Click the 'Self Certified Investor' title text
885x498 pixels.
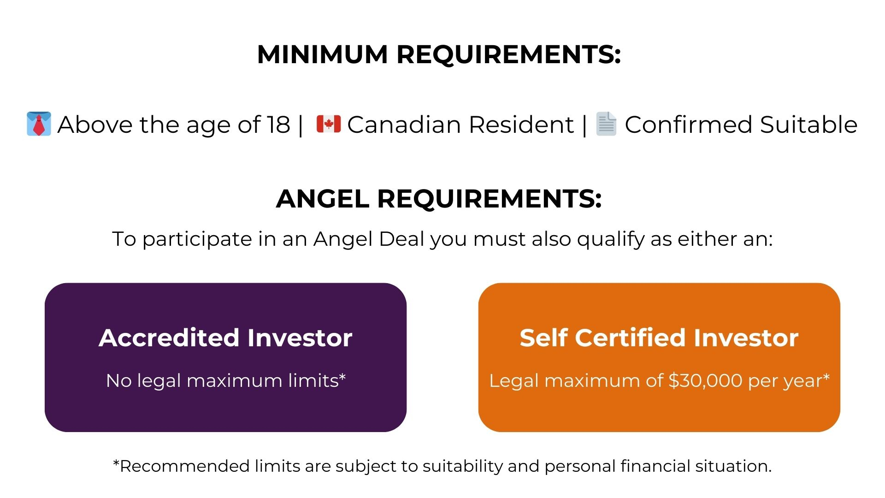[659, 338]
